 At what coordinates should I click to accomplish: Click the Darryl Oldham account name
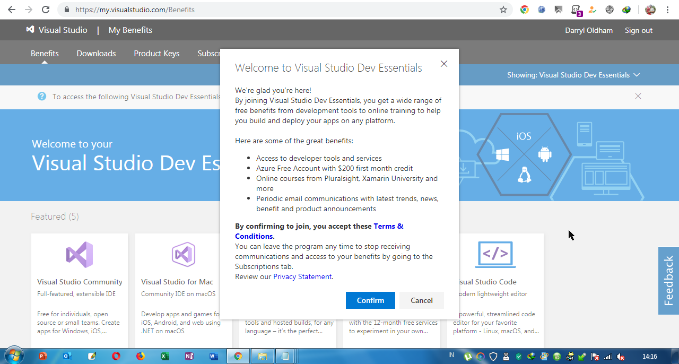[x=589, y=30]
